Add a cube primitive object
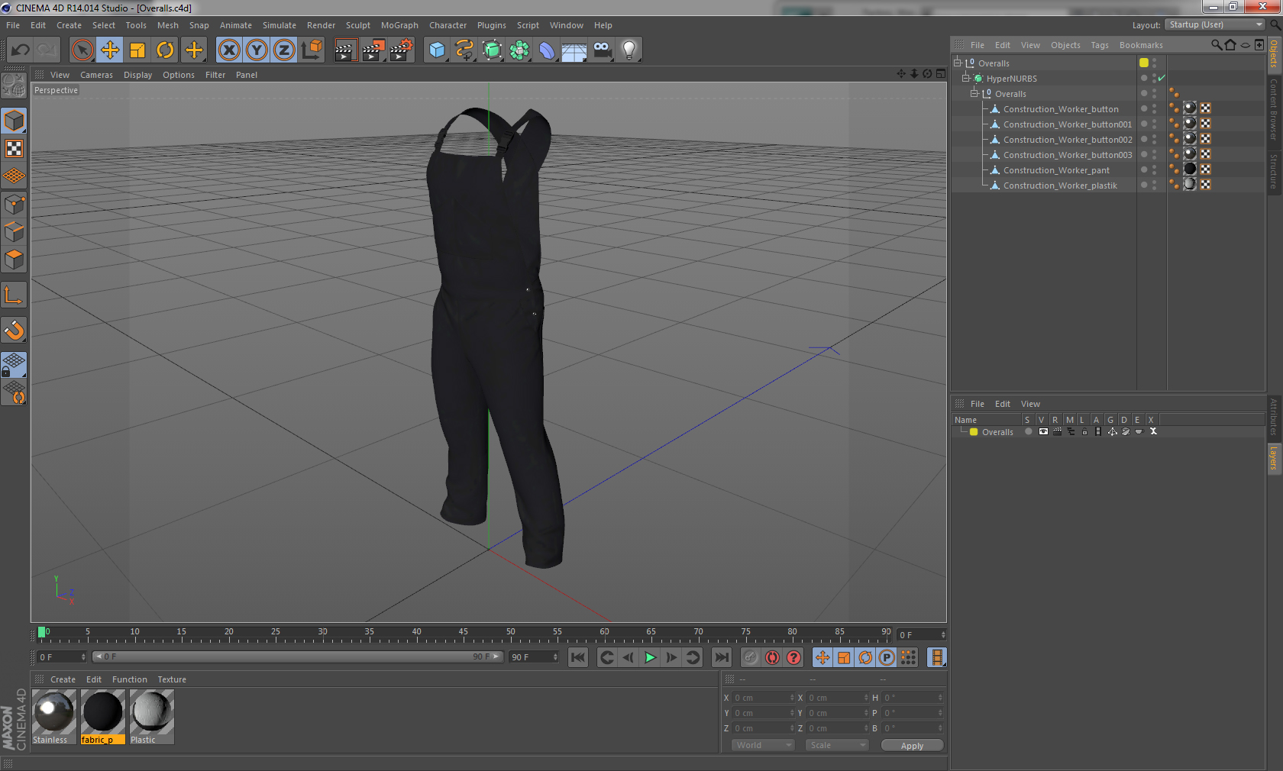Viewport: 1283px width, 771px height. coord(437,50)
